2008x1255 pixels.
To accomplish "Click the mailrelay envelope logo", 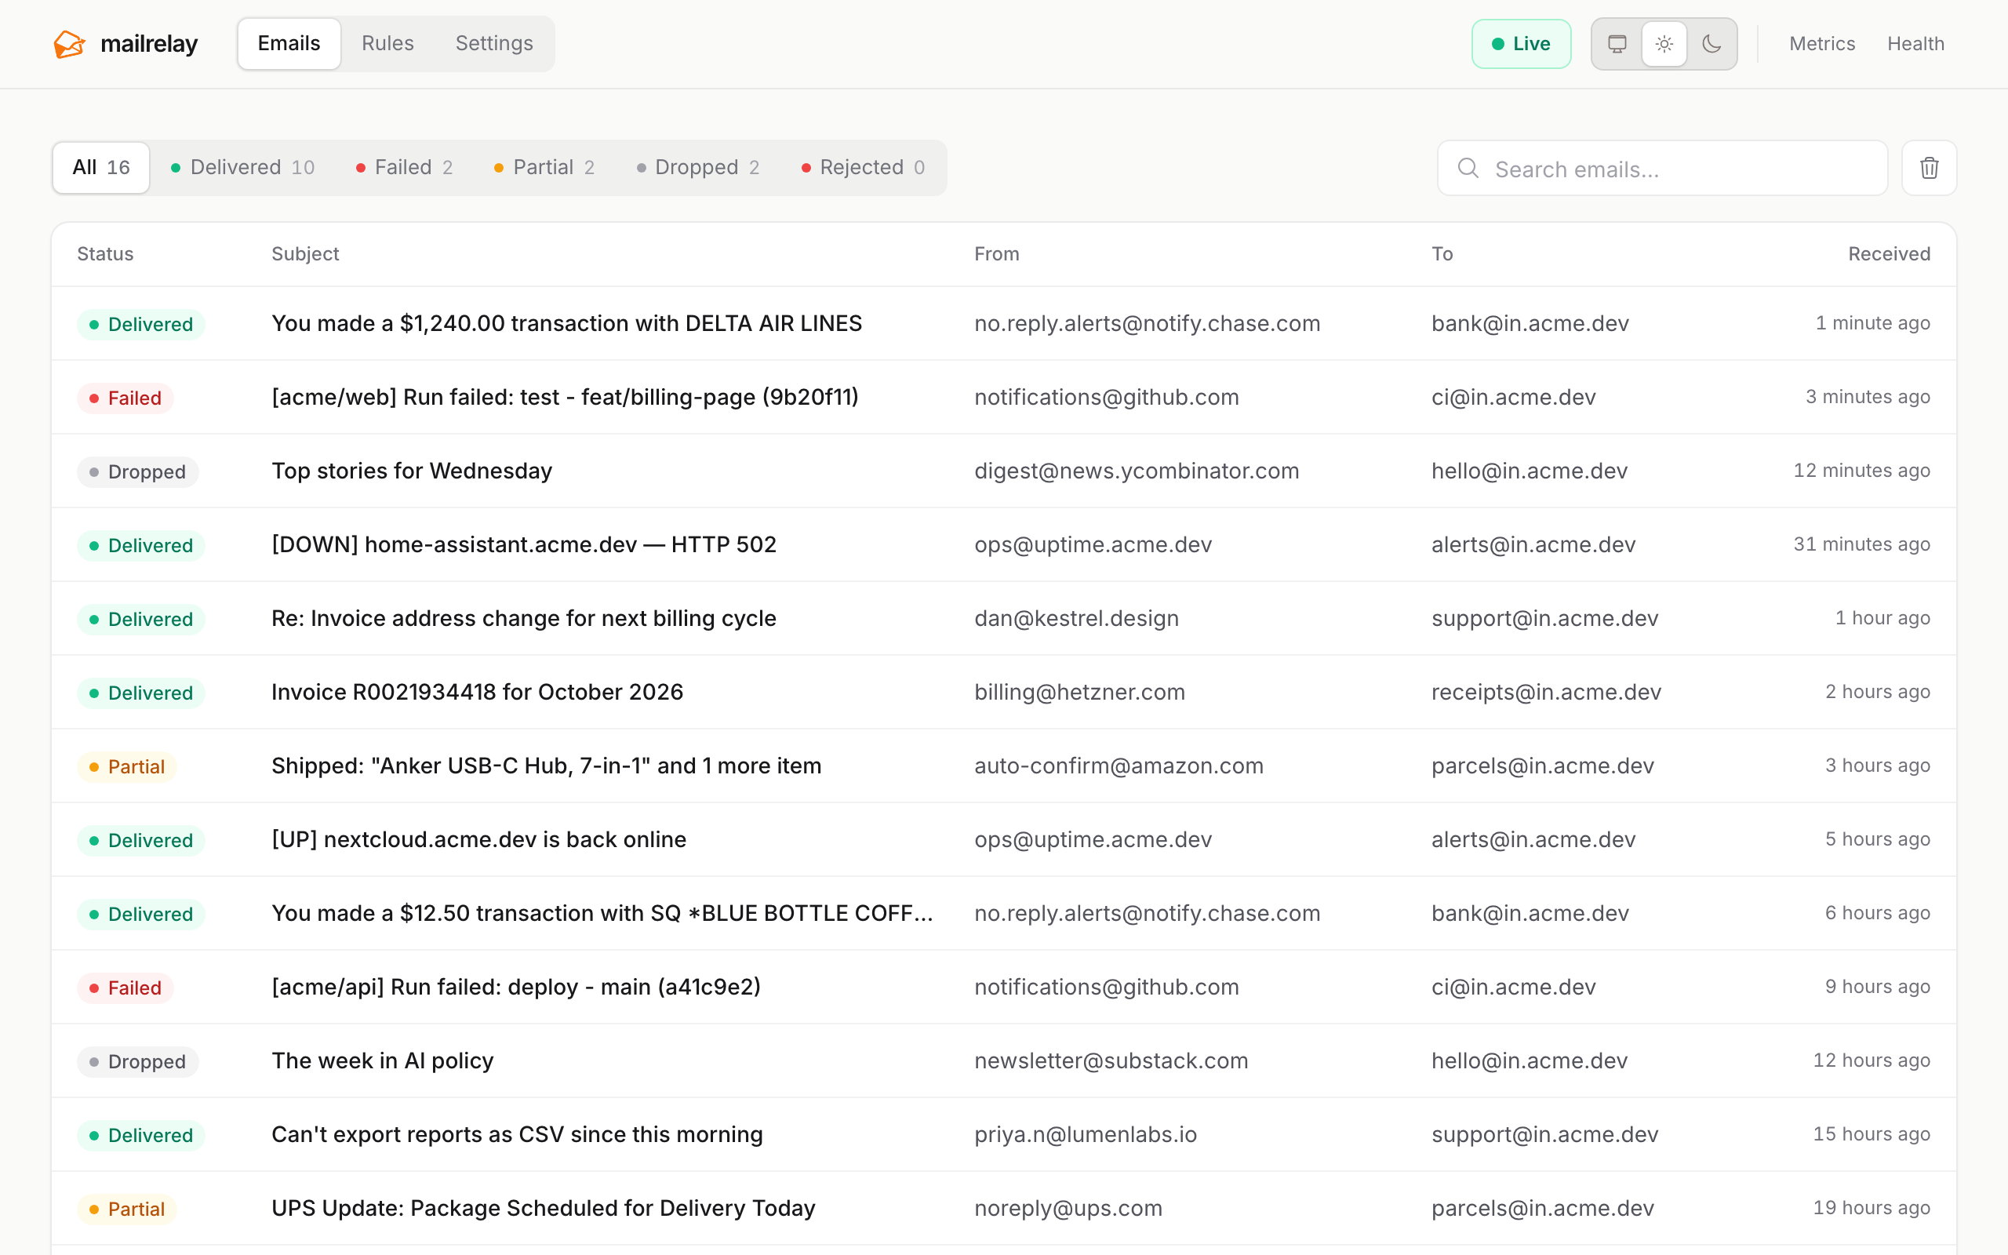I will (70, 44).
